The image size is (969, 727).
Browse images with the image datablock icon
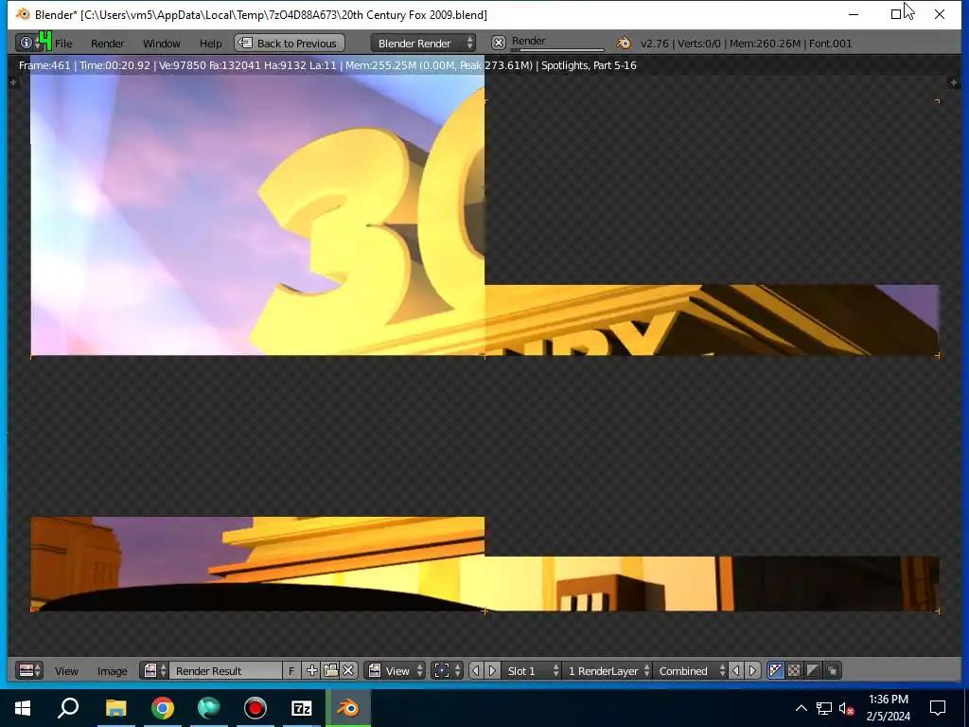154,671
